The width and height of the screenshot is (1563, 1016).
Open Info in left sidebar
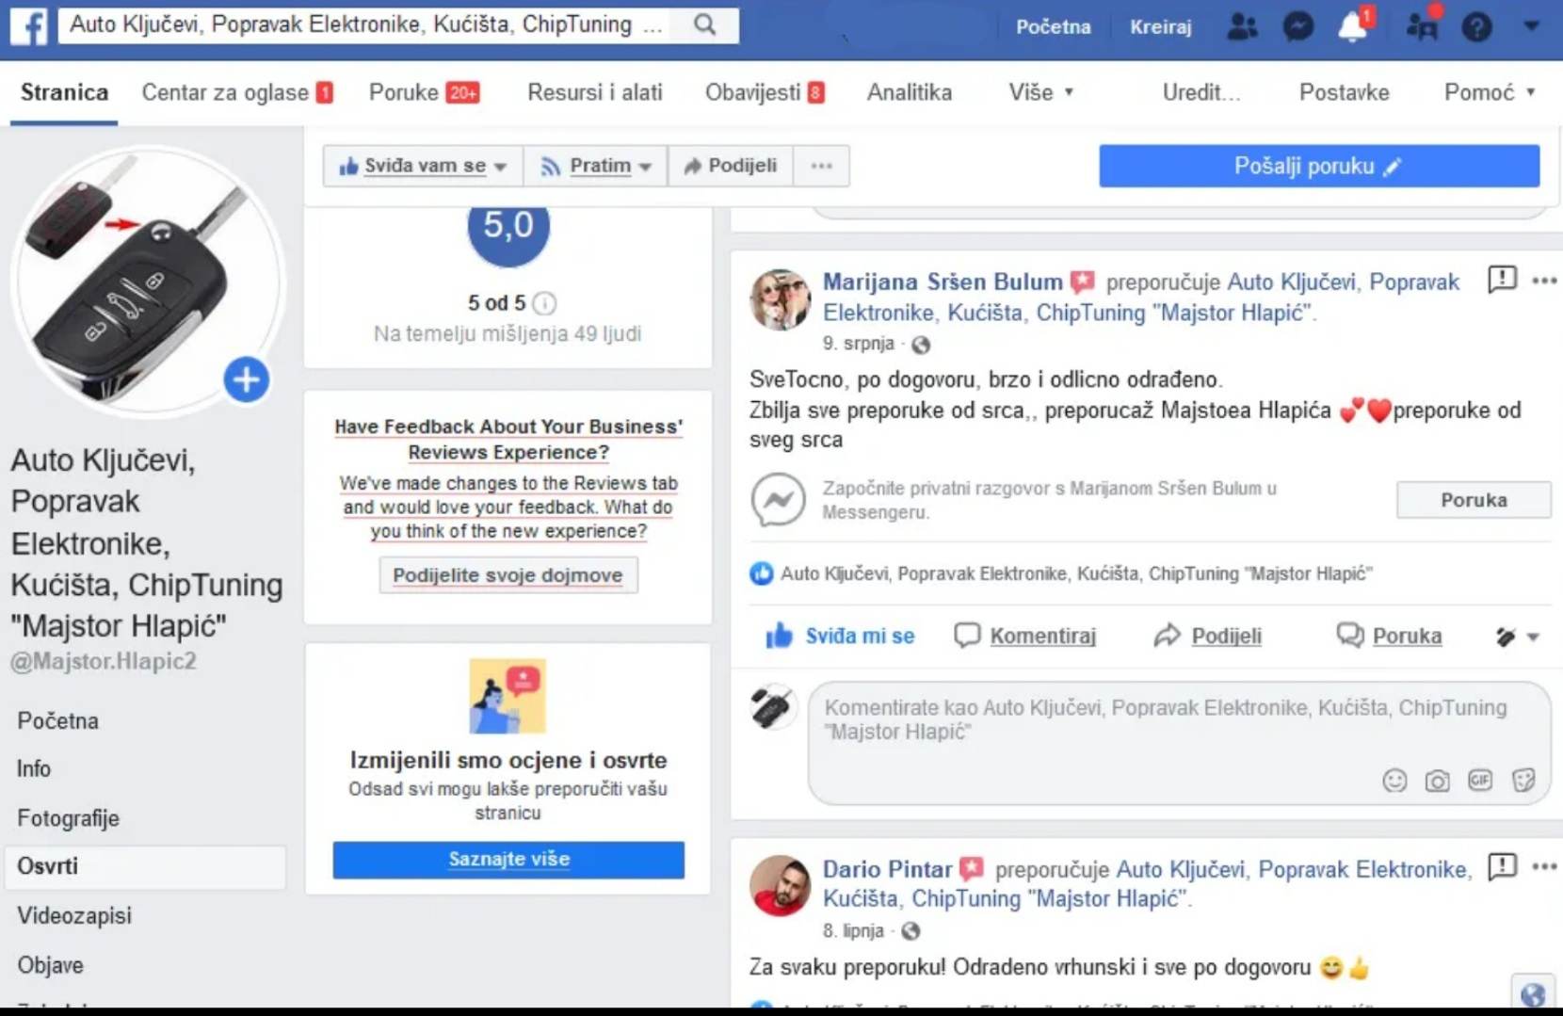[x=34, y=769]
